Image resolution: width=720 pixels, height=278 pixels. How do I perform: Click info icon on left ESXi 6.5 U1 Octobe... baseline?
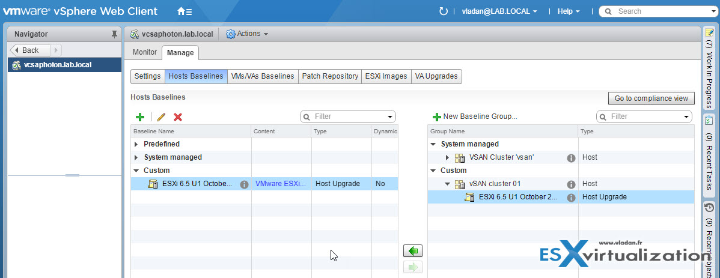click(244, 184)
